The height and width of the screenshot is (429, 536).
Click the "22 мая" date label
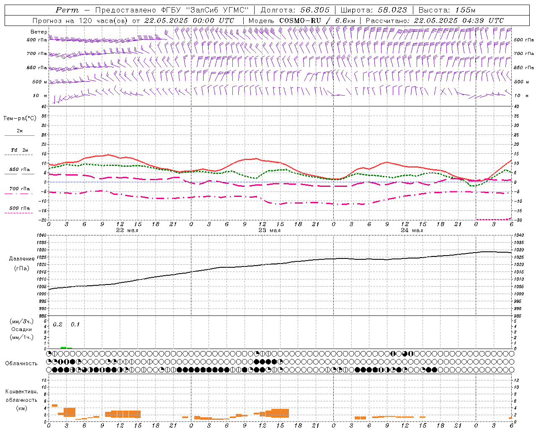pos(127,230)
